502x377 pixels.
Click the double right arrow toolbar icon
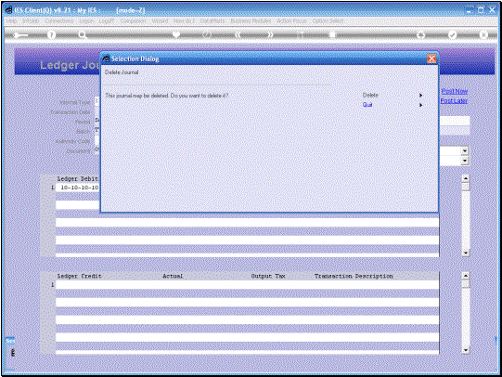(270, 34)
